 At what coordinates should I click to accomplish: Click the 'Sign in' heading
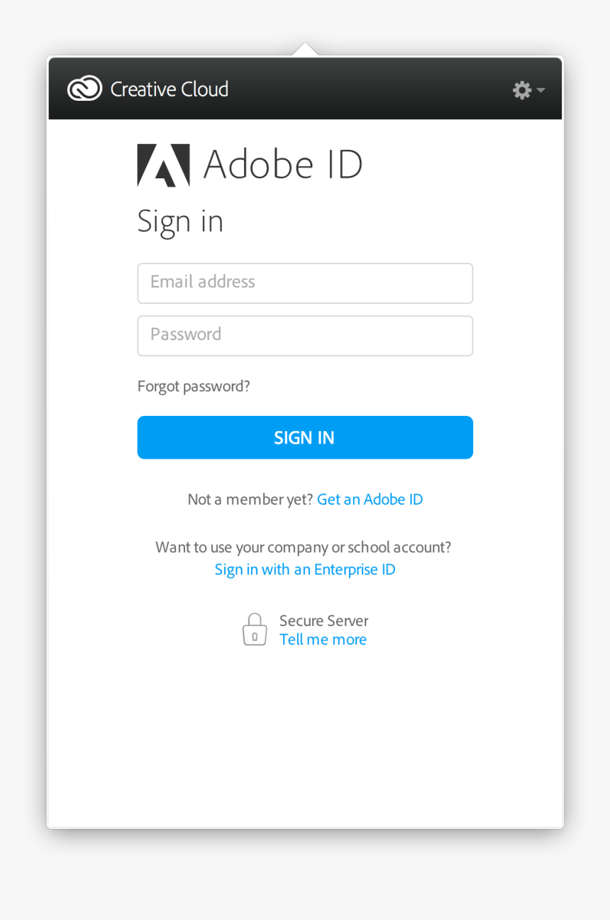[180, 221]
